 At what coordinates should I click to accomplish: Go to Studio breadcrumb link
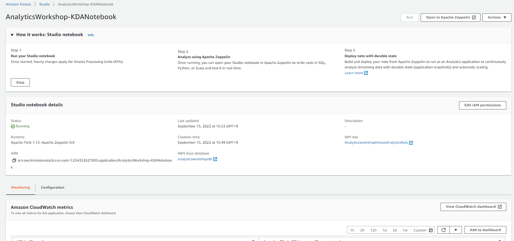click(x=44, y=4)
